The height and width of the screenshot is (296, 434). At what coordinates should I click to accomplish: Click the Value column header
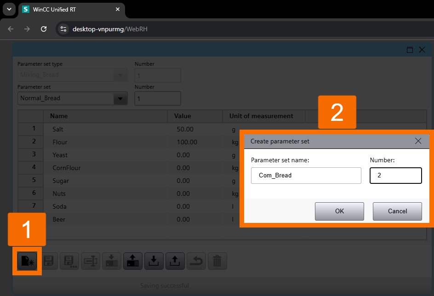(195, 116)
